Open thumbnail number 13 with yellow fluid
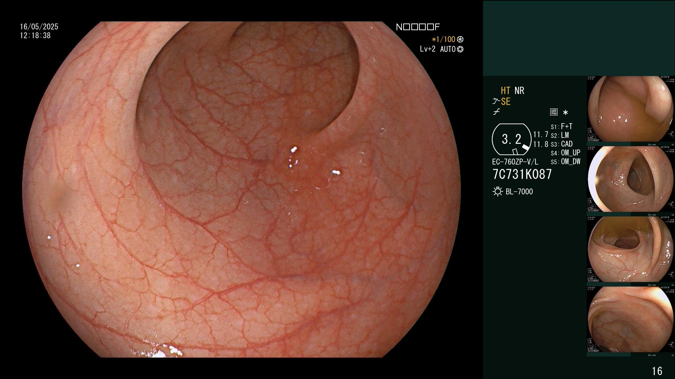The image size is (675, 379). coord(631,250)
